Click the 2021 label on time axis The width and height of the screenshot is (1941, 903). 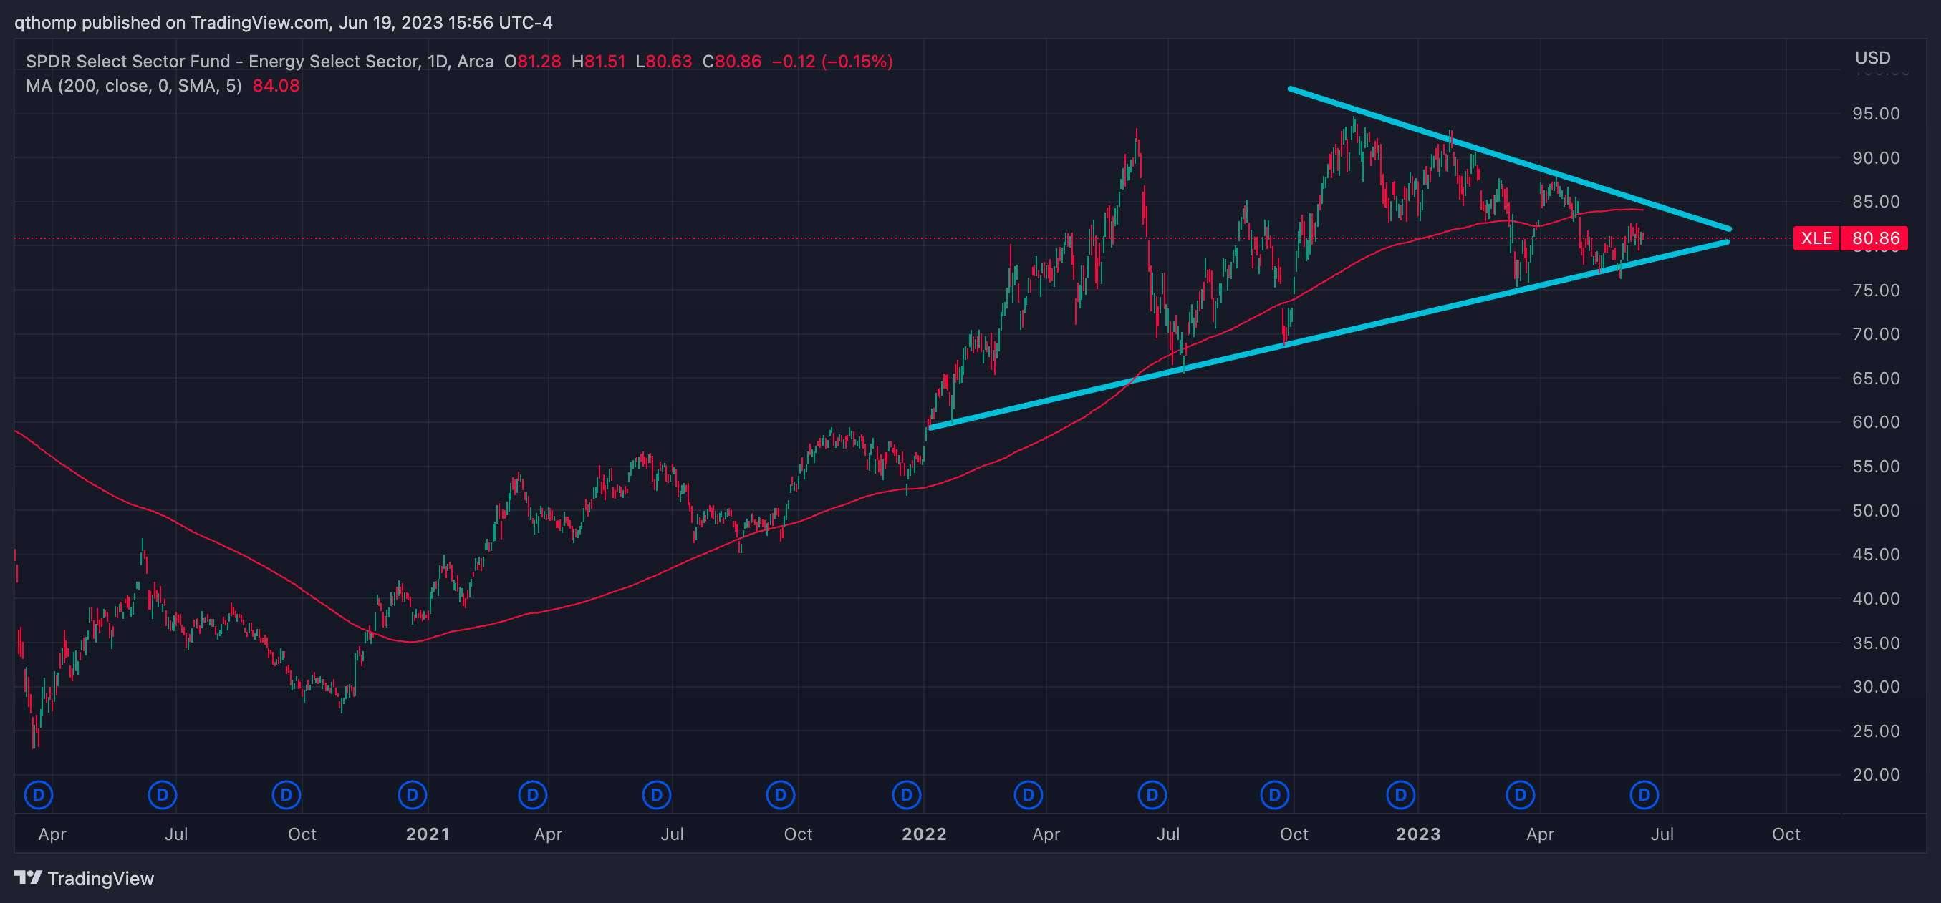428,834
